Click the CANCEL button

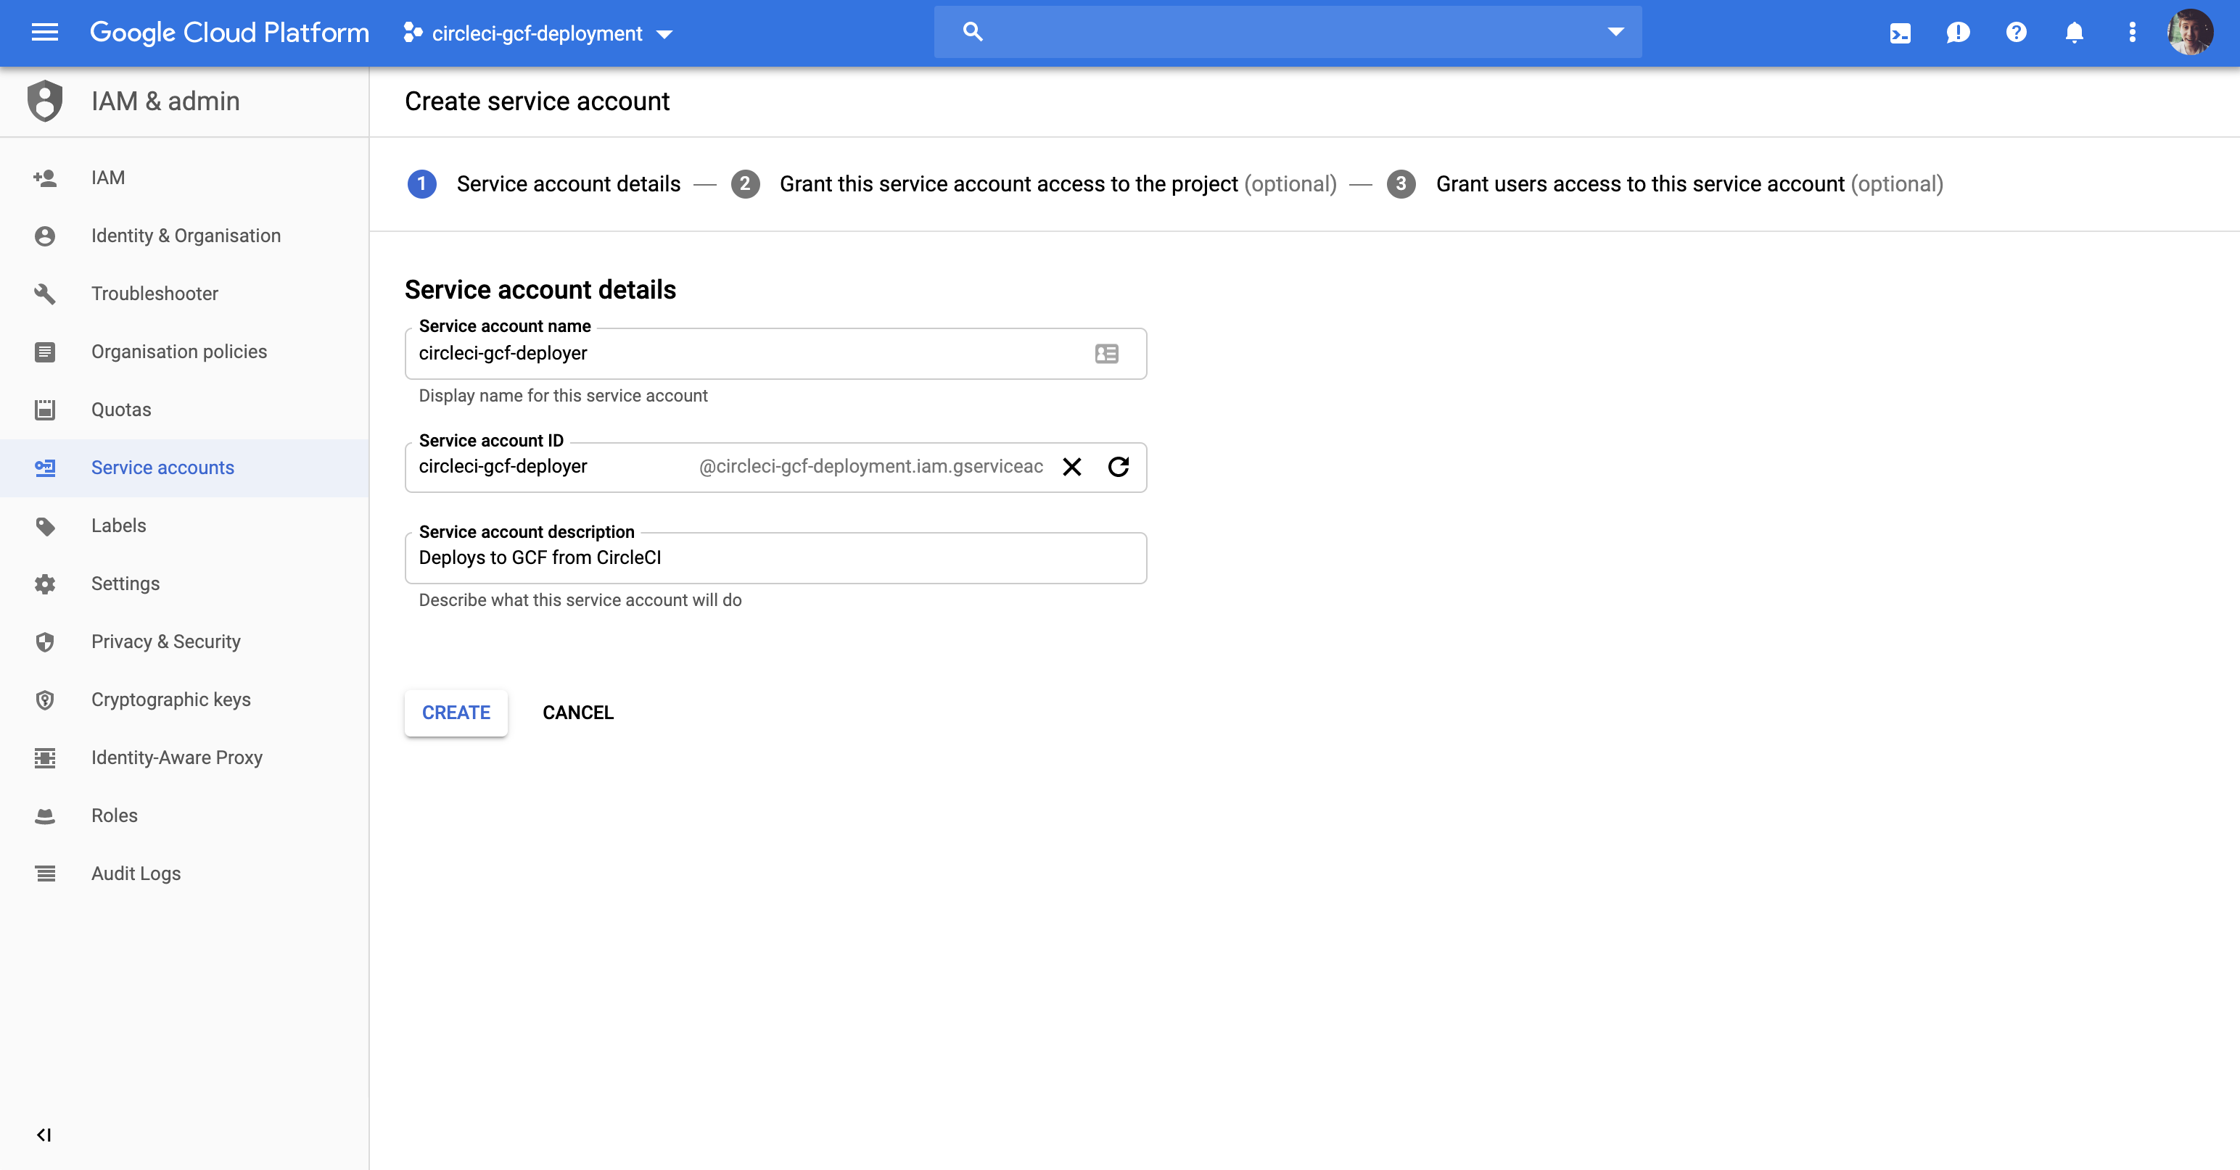(x=577, y=713)
